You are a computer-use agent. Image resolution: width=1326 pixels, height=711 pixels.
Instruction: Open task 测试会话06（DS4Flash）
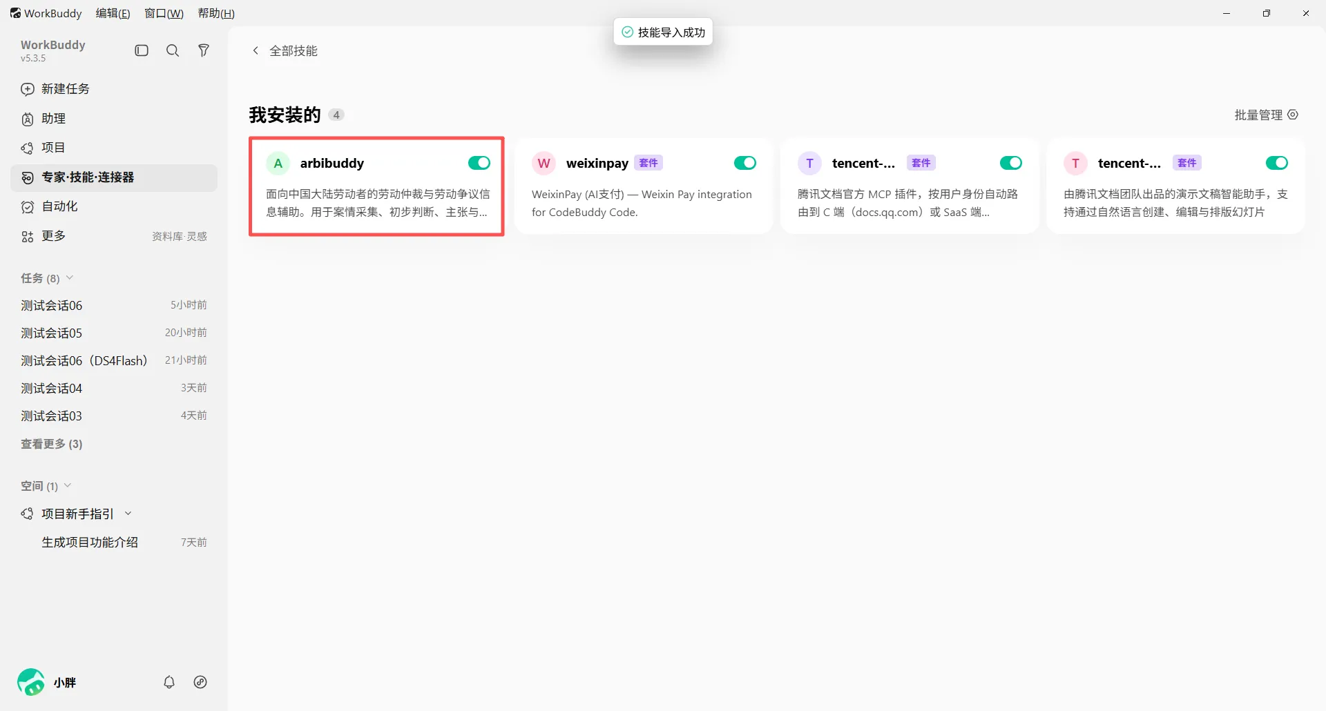[114, 360]
